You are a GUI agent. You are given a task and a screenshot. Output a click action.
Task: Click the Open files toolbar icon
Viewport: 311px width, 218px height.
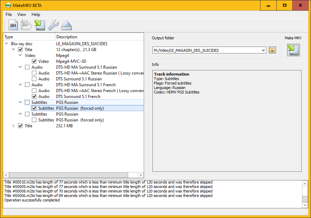[13, 25]
